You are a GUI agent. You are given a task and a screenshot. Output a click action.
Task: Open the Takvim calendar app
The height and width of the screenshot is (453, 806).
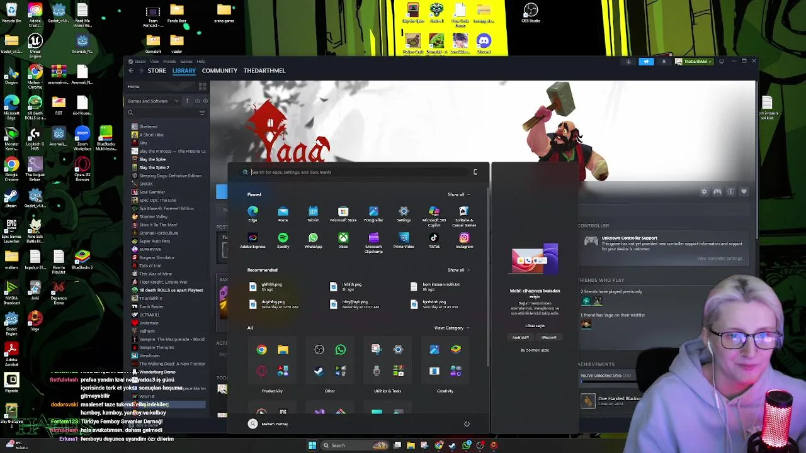coord(313,214)
